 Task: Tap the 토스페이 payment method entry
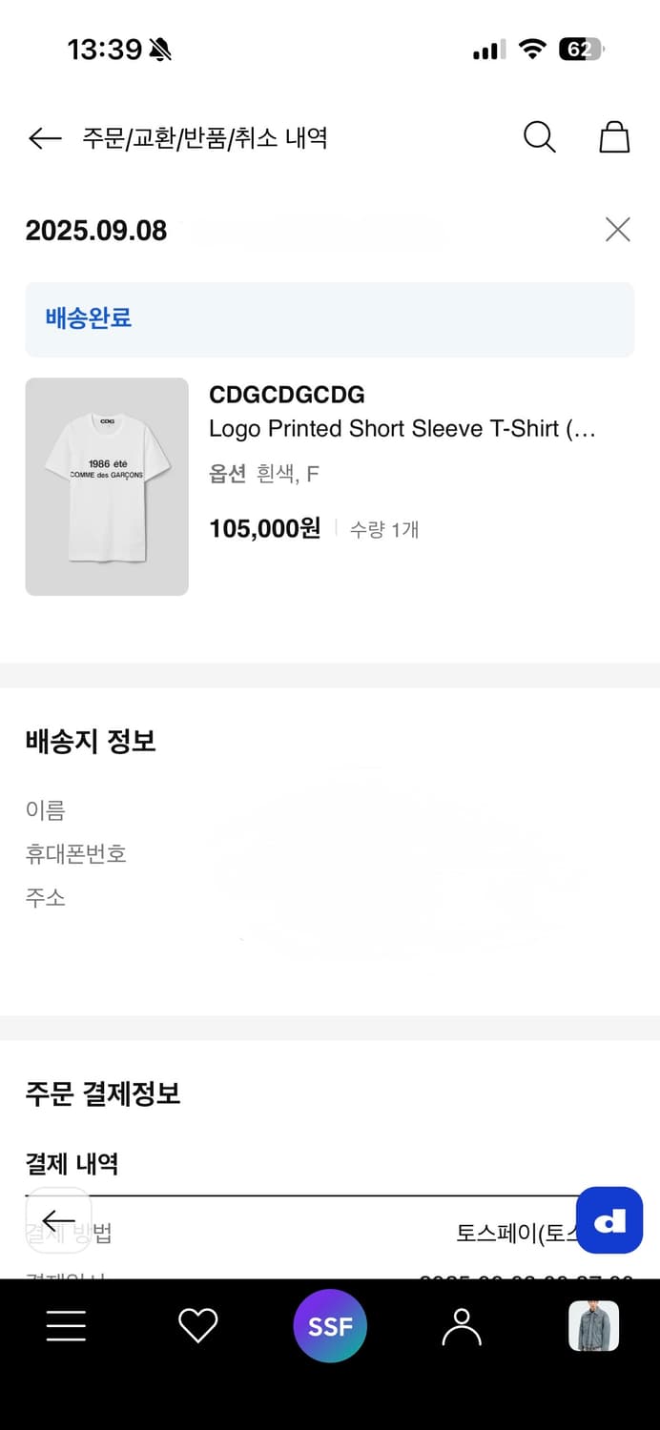click(x=515, y=1231)
